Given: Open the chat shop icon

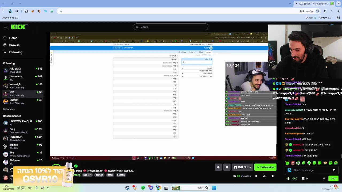Looking at the screenshot, I should pos(303,178).
